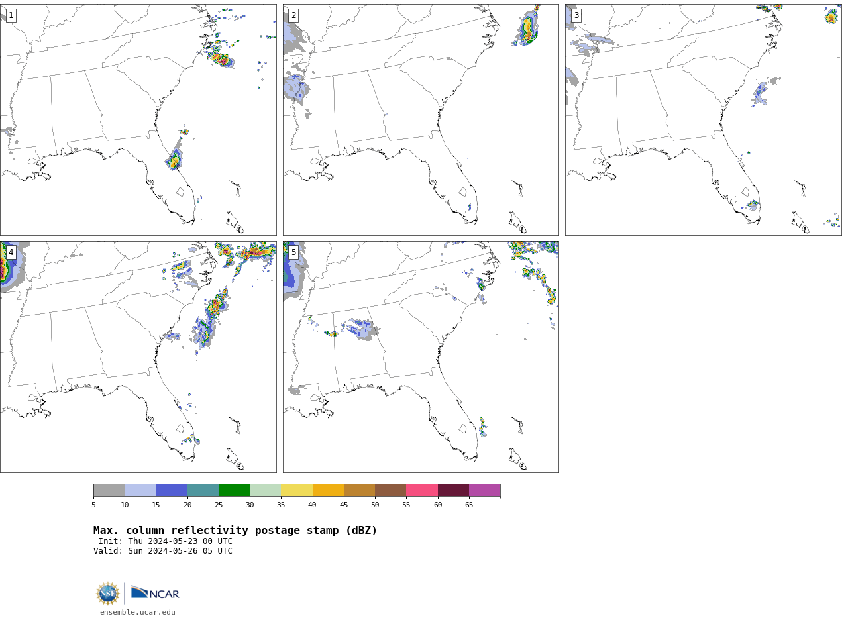
Task: Click the pink 55-60 dBZ swatch
Action: point(422,490)
